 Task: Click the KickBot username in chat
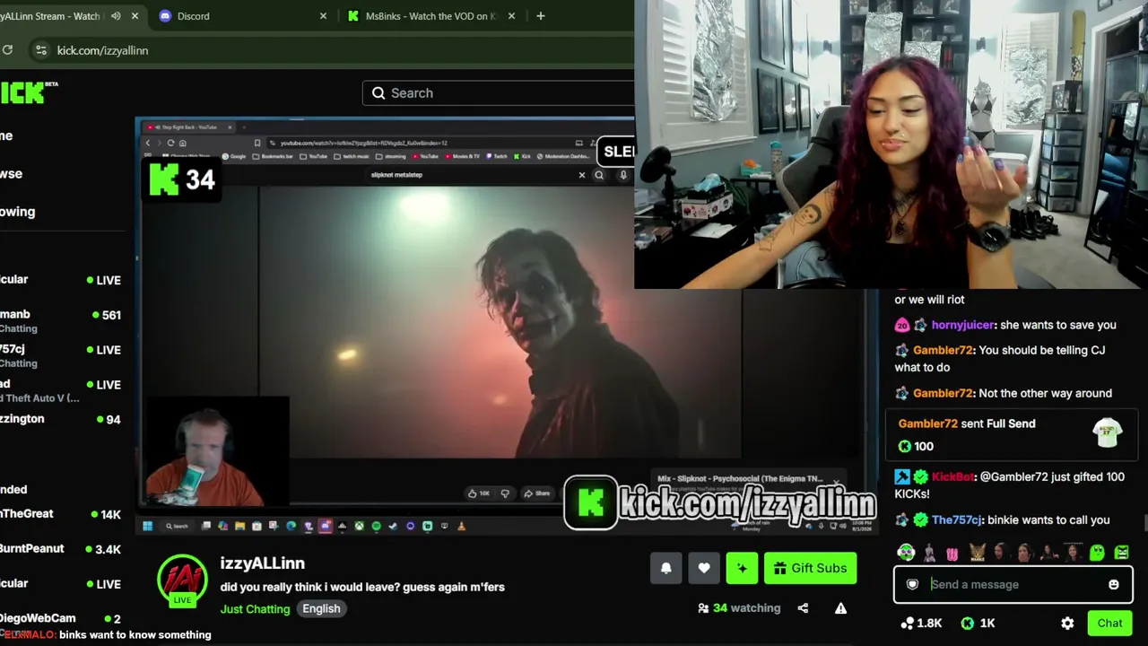point(953,477)
